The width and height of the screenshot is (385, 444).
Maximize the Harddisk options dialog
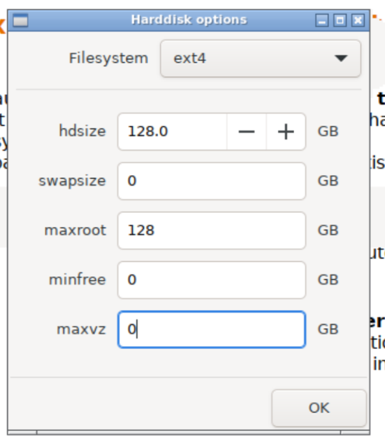click(340, 20)
